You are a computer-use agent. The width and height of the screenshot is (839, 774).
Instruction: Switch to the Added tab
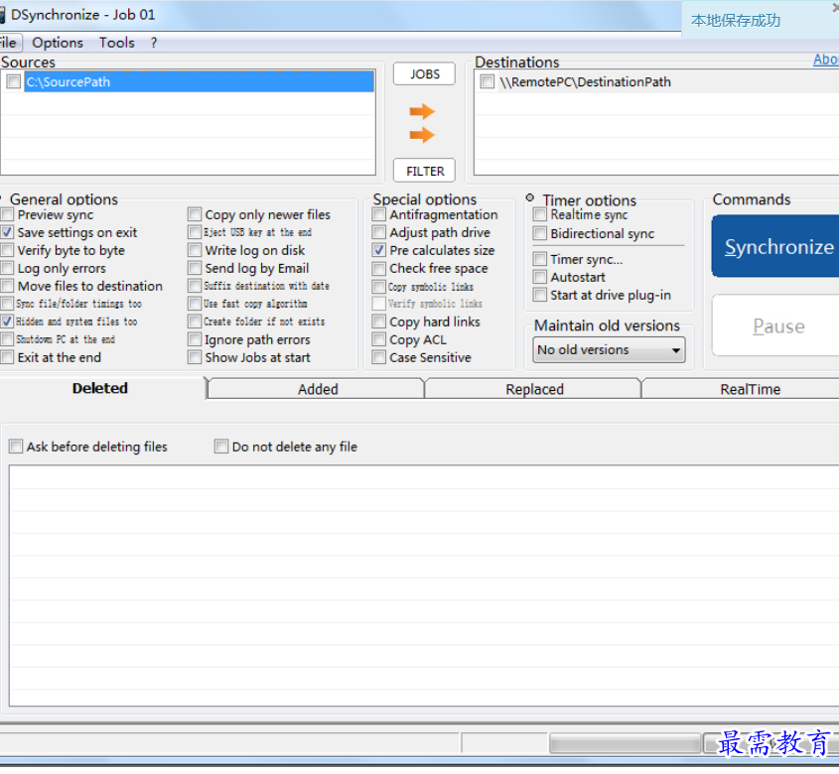pos(318,389)
